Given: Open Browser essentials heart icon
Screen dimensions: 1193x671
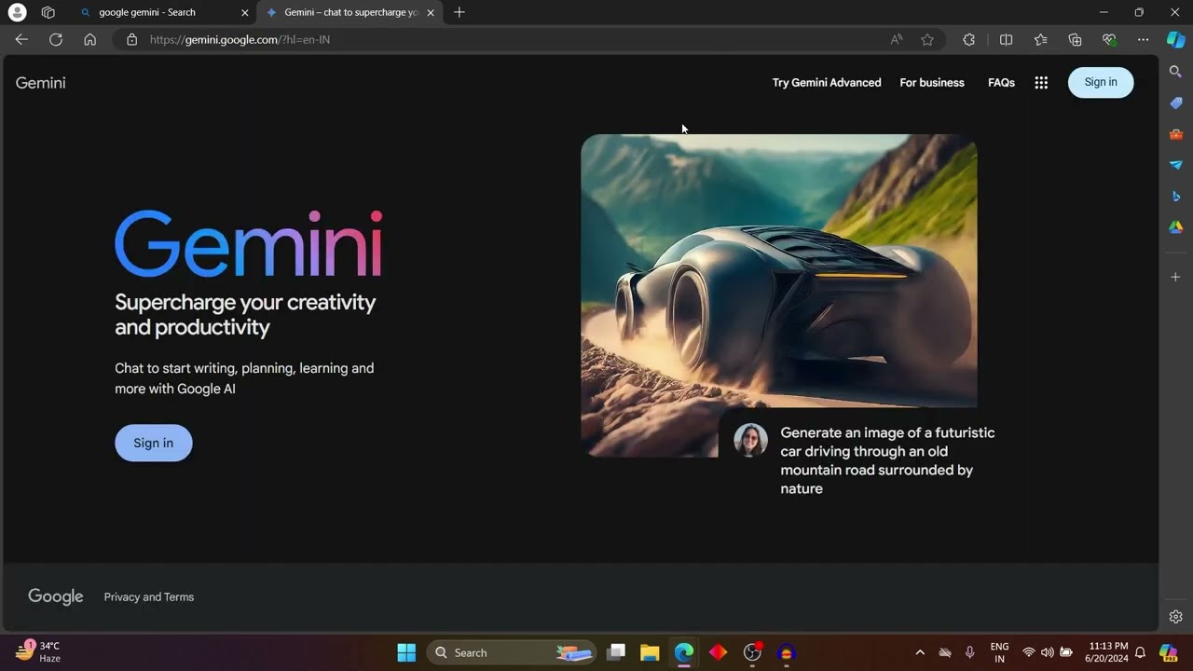Looking at the screenshot, I should pos(1109,39).
